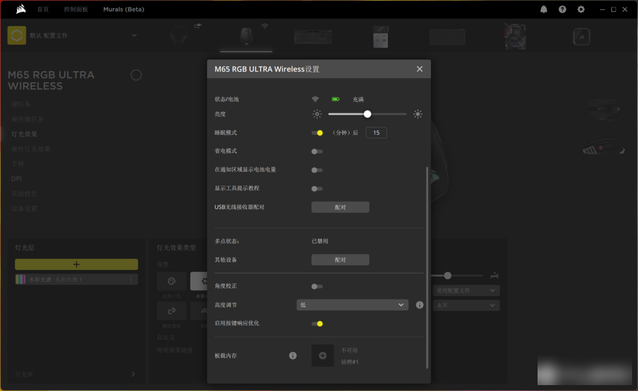Click the green battery status icon
The height and width of the screenshot is (391, 638).
[x=336, y=99]
